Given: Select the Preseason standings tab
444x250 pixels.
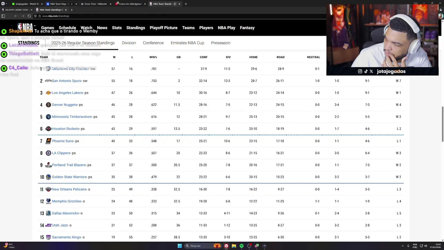Looking at the screenshot, I should [221, 43].
